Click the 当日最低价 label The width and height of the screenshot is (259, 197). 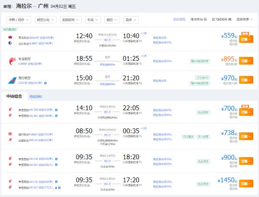(x=10, y=30)
